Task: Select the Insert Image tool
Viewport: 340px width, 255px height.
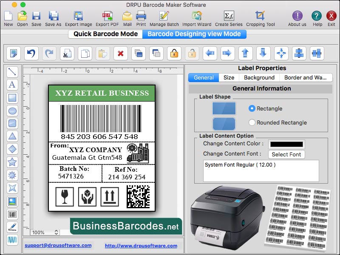Action: (x=12, y=201)
